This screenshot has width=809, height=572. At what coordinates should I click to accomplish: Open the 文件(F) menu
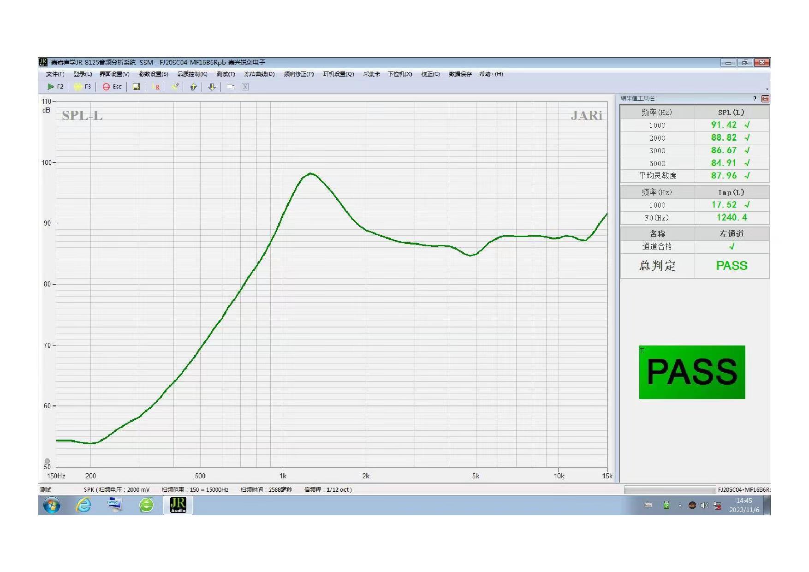point(55,74)
